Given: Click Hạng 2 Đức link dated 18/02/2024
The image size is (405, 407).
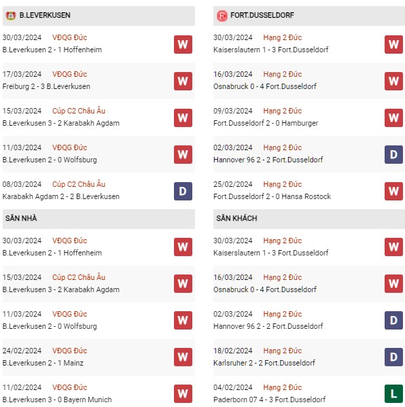Looking at the screenshot, I should [283, 351].
